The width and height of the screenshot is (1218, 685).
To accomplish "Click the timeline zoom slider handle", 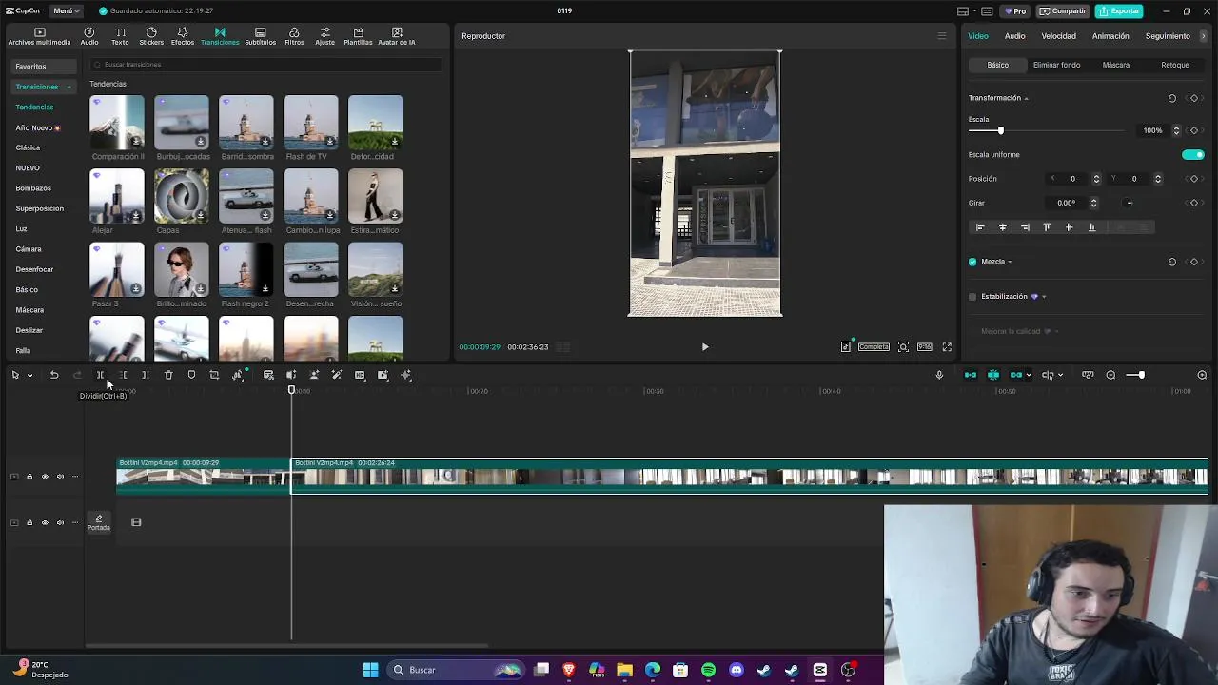I will (x=1141, y=375).
